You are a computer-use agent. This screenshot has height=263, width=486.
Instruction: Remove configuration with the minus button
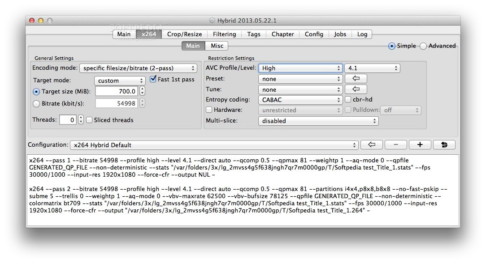396,144
